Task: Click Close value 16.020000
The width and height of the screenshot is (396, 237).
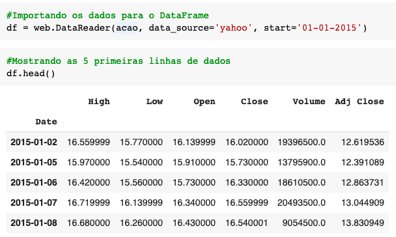Action: click(247, 142)
